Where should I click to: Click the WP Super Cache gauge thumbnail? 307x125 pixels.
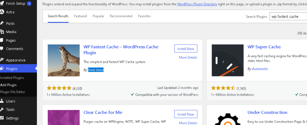click(x=228, y=60)
